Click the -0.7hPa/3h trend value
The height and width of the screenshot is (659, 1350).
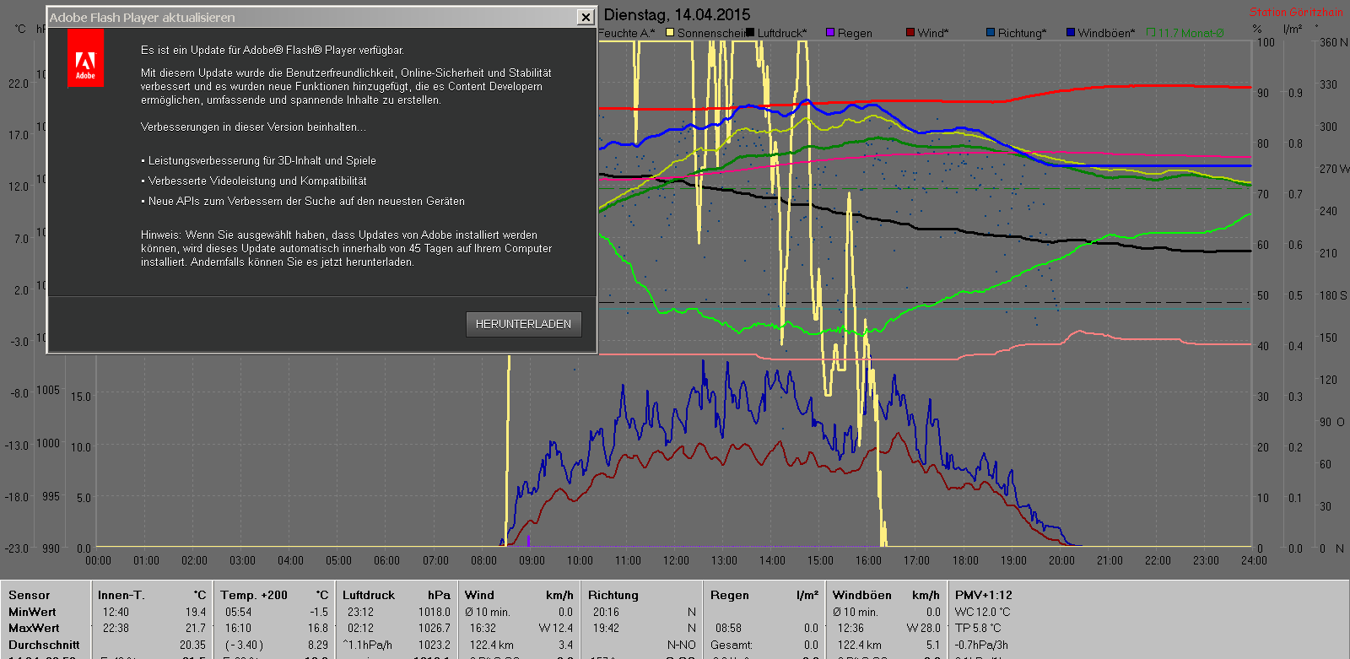point(981,645)
